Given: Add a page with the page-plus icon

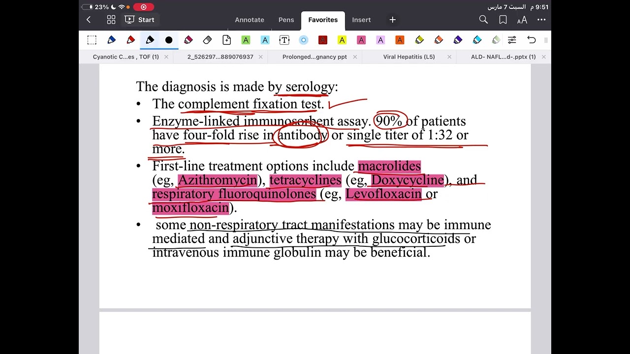Looking at the screenshot, I should click(x=226, y=40).
